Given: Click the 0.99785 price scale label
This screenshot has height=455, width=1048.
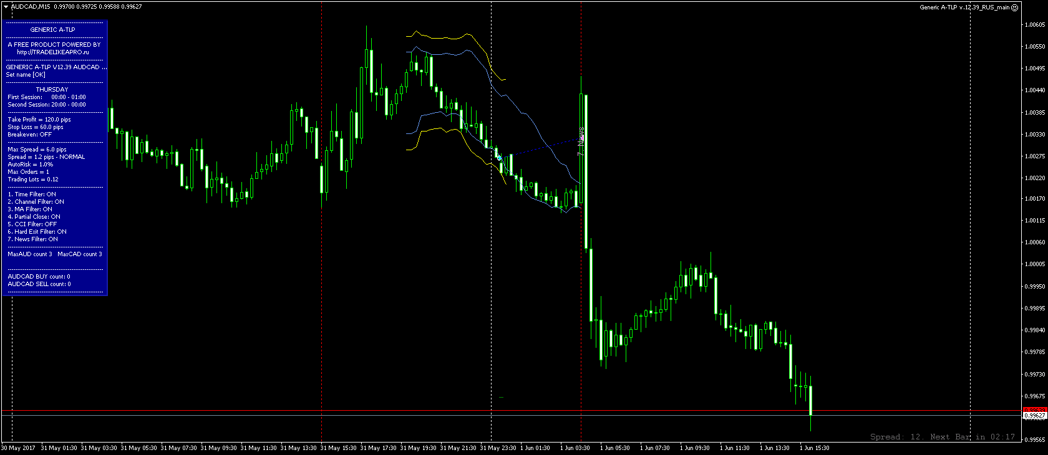Looking at the screenshot, I should pyautogui.click(x=1036, y=352).
